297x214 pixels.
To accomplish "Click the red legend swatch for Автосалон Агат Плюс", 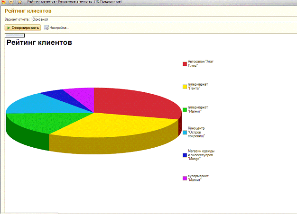I will [185, 63].
